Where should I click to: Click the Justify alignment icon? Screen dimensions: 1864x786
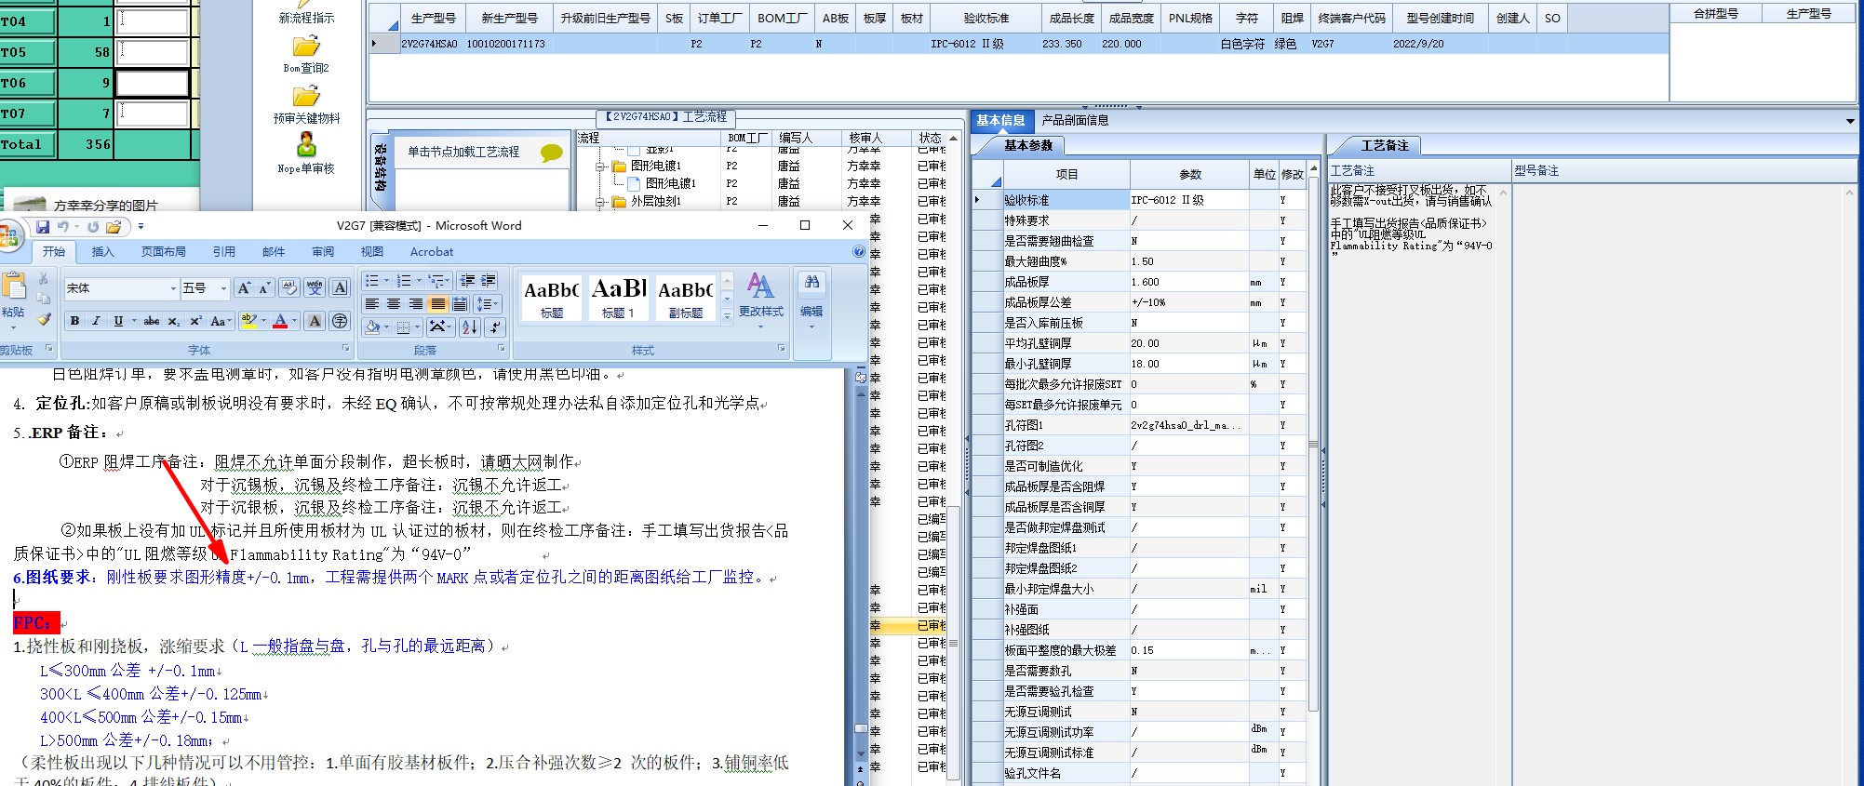pyautogui.click(x=438, y=304)
